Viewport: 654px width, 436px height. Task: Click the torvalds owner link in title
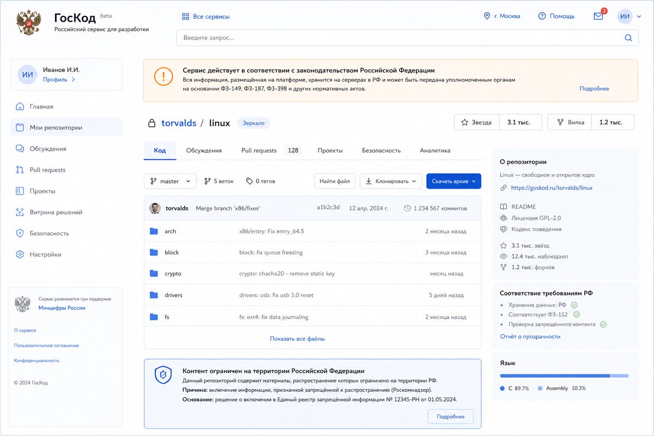(179, 123)
